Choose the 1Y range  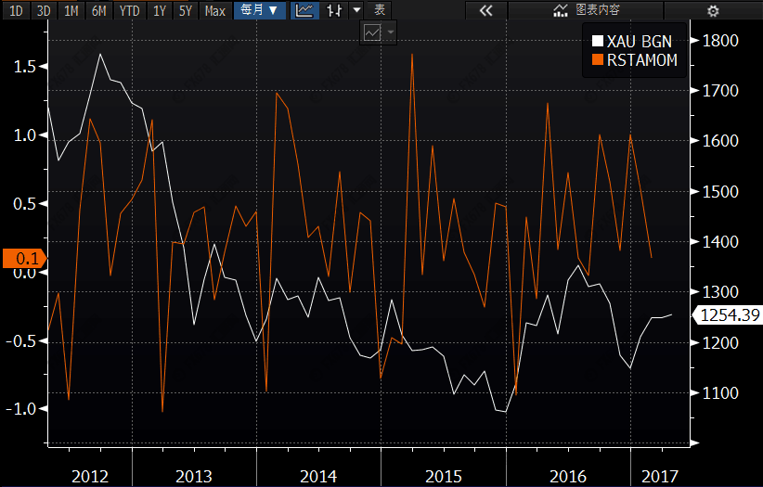pos(160,10)
